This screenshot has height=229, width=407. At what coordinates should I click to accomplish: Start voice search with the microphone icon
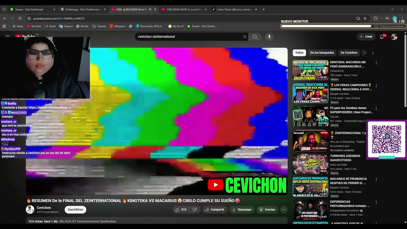(269, 37)
